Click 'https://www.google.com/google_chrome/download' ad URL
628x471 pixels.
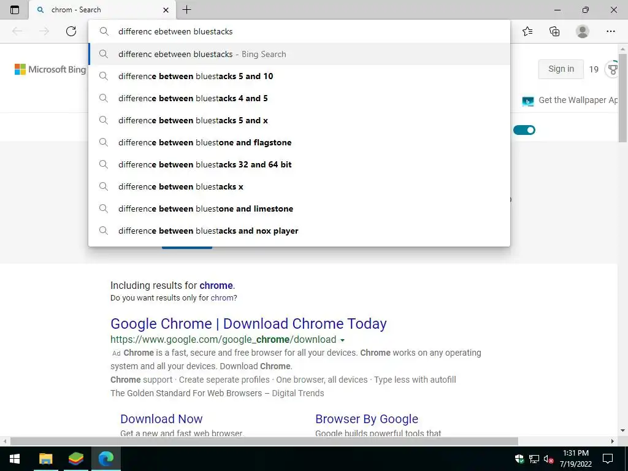223,340
